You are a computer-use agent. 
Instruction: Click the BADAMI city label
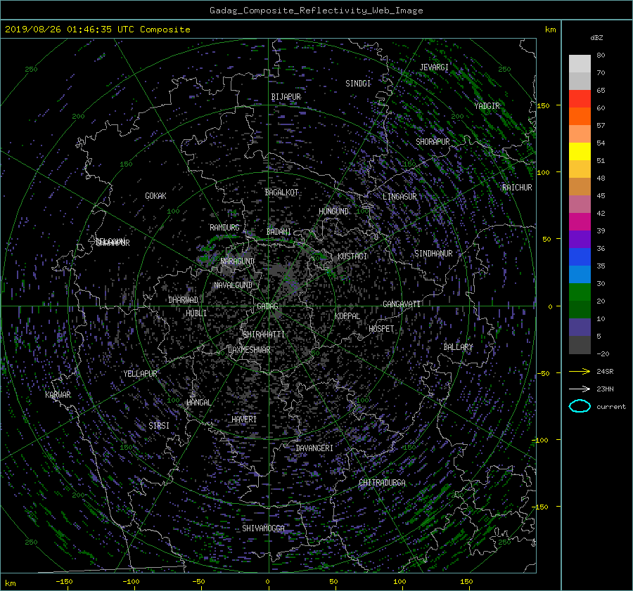279,232
